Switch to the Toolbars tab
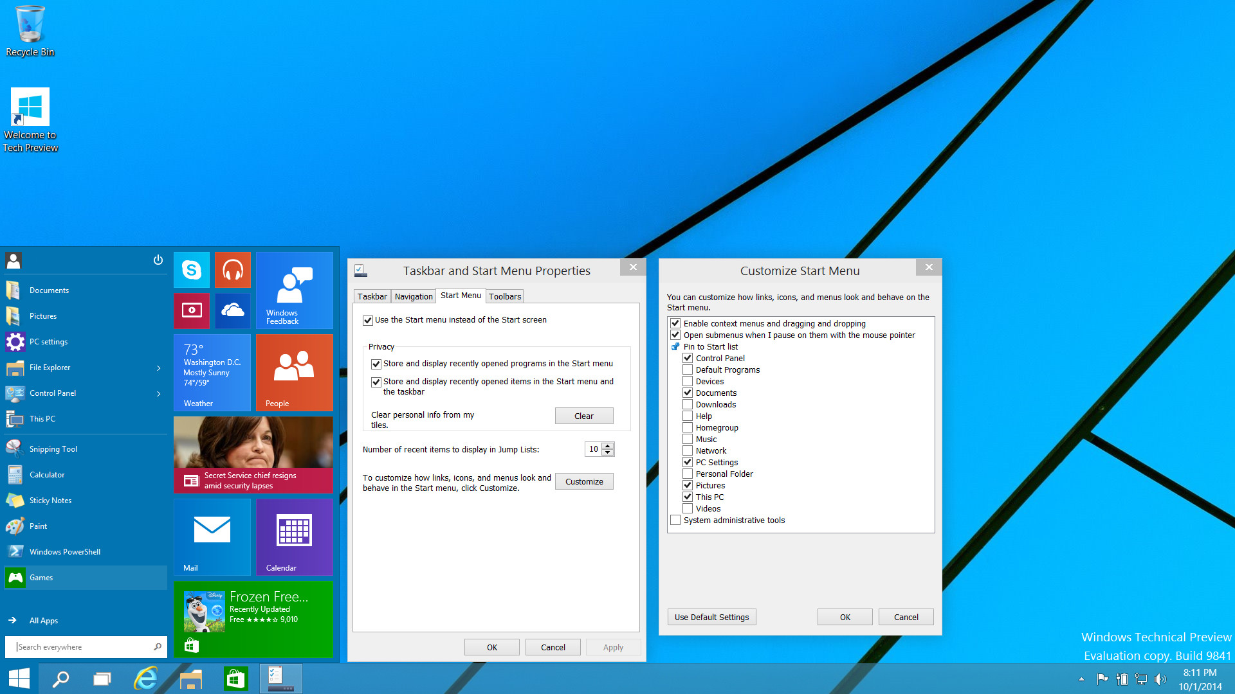Viewport: 1235px width, 694px height. point(504,296)
